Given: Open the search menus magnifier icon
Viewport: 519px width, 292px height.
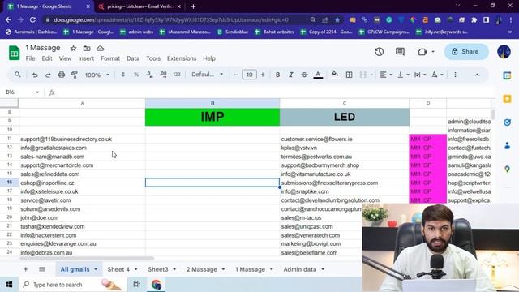Looking at the screenshot, I should (x=18, y=75).
